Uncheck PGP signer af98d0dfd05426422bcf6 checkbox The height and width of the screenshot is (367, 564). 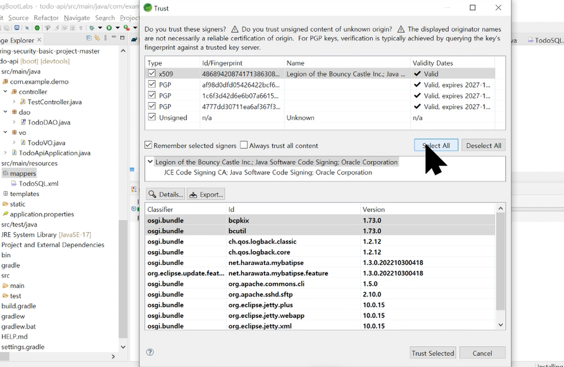pyautogui.click(x=152, y=84)
